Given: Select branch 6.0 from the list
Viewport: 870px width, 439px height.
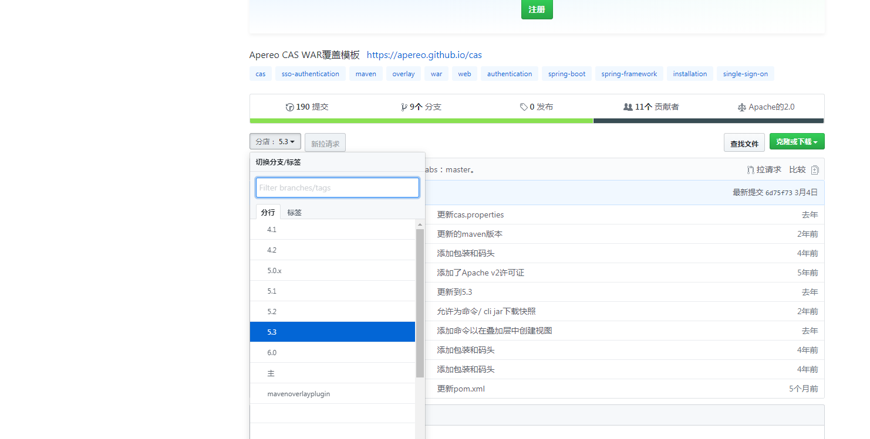Looking at the screenshot, I should 332,352.
